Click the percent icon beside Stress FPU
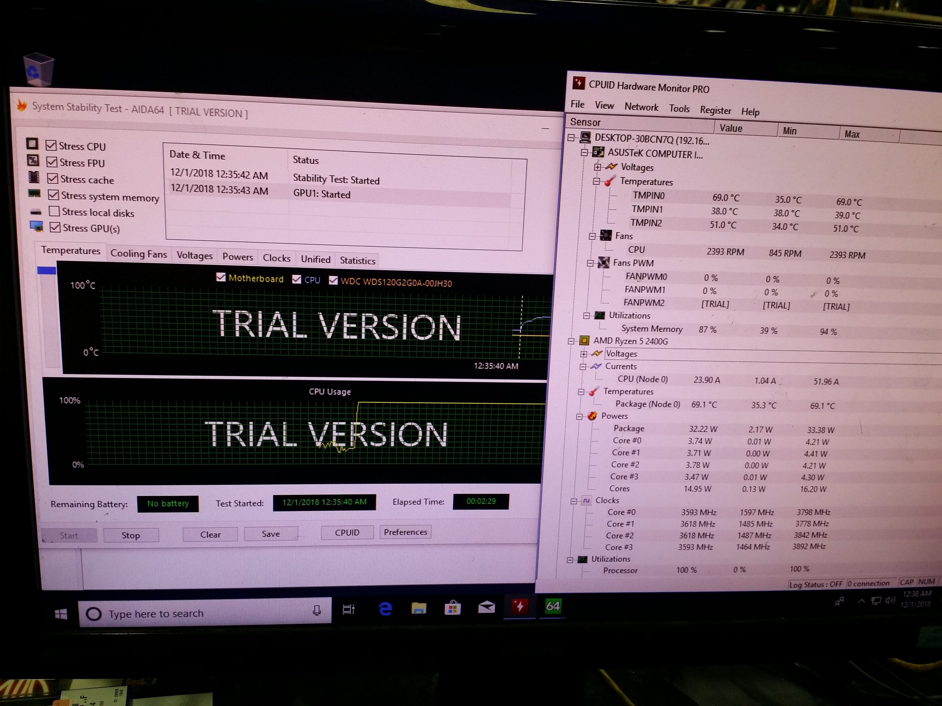The width and height of the screenshot is (942, 706). 33,160
